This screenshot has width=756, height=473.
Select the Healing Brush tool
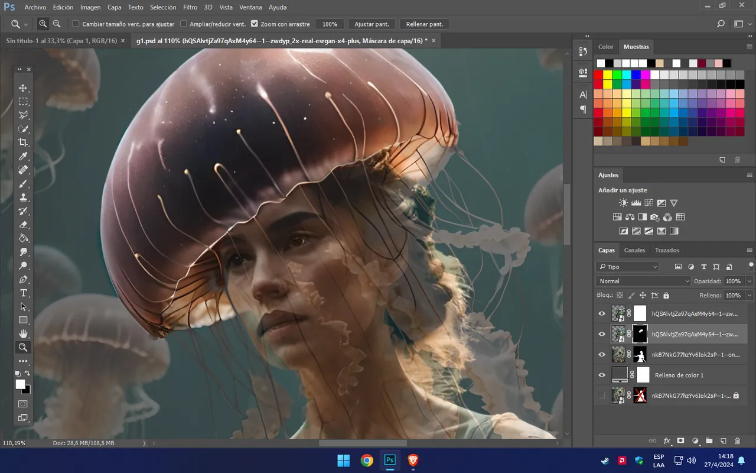(x=23, y=170)
